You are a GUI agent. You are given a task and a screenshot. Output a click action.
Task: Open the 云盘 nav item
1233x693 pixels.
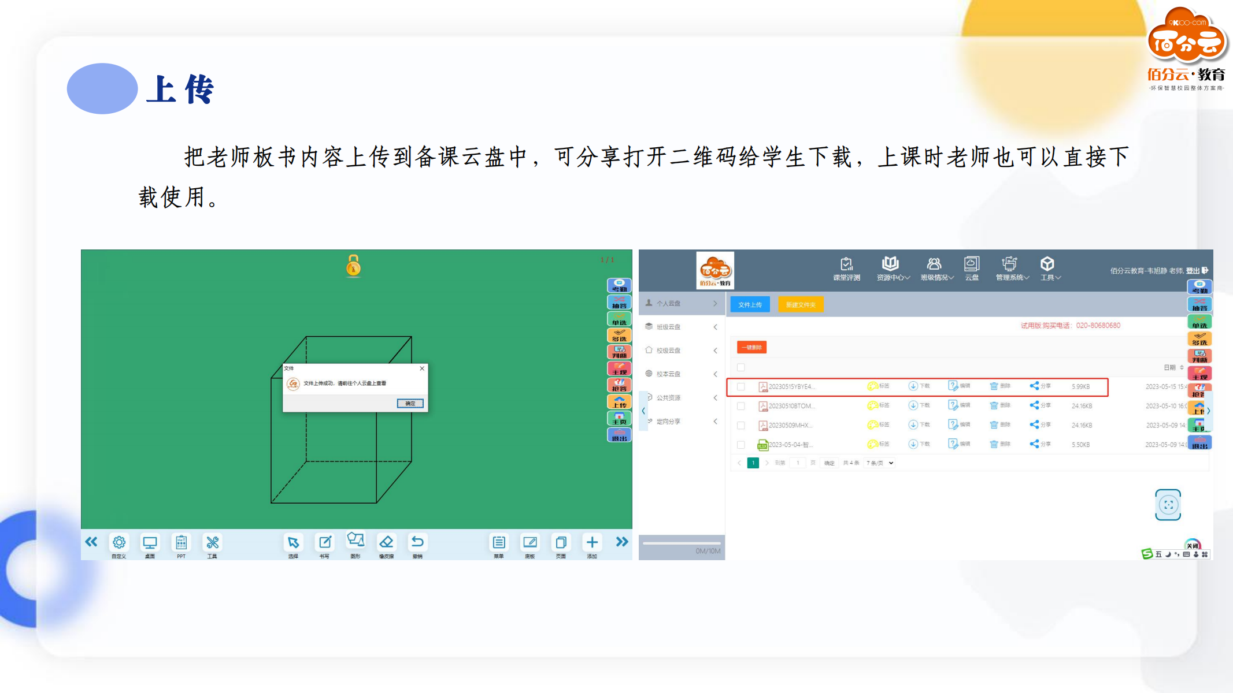tap(972, 269)
